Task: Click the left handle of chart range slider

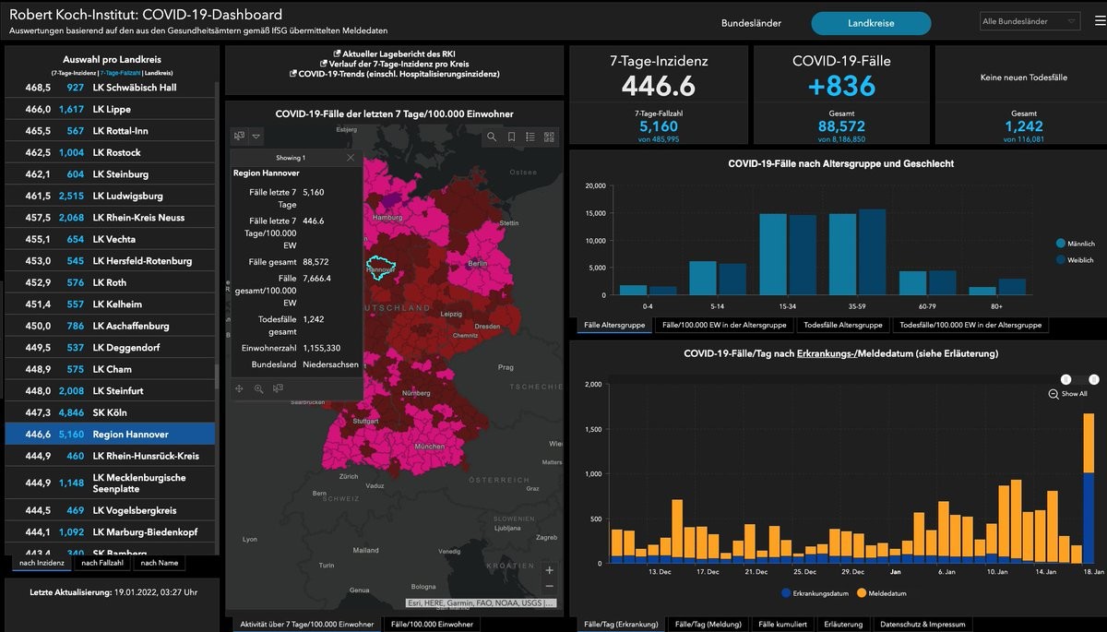Action: [1065, 379]
